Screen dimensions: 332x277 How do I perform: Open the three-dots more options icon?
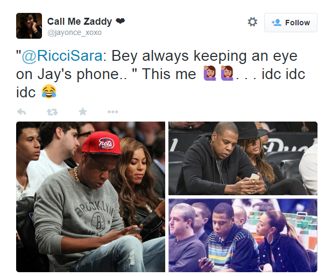[x=113, y=112]
